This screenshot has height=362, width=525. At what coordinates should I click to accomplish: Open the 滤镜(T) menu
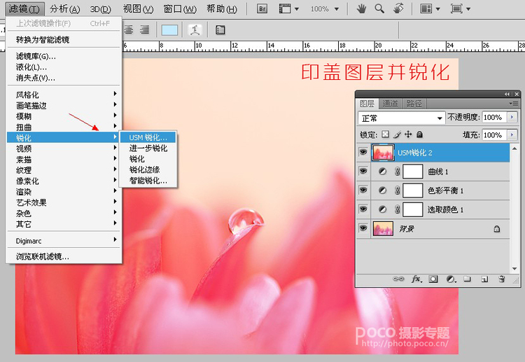pos(24,8)
